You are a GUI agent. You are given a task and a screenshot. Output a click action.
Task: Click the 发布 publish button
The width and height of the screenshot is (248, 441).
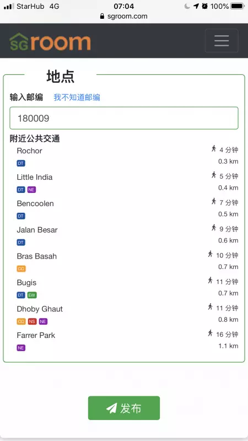[x=124, y=408]
